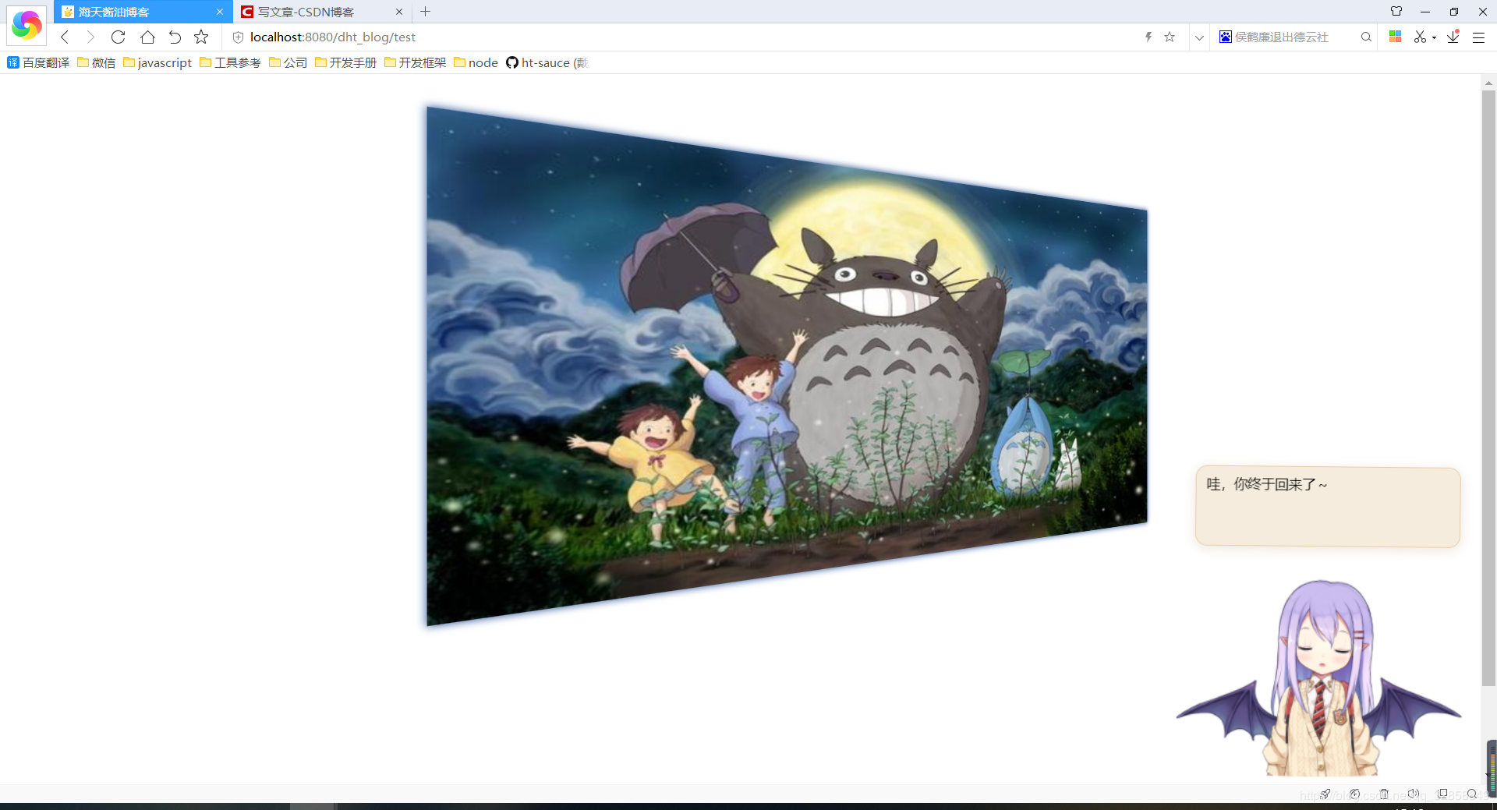Restore the last closed page
Screen dimensions: 1497x810
[x=175, y=37]
